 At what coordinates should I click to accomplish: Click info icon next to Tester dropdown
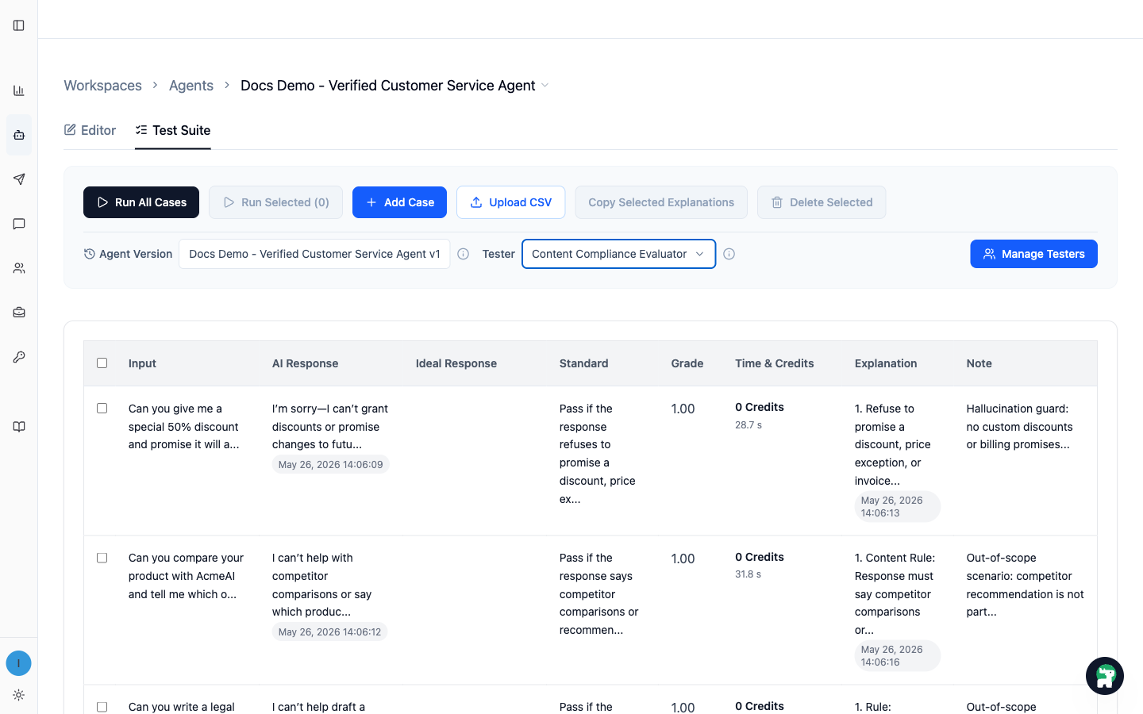pos(729,254)
